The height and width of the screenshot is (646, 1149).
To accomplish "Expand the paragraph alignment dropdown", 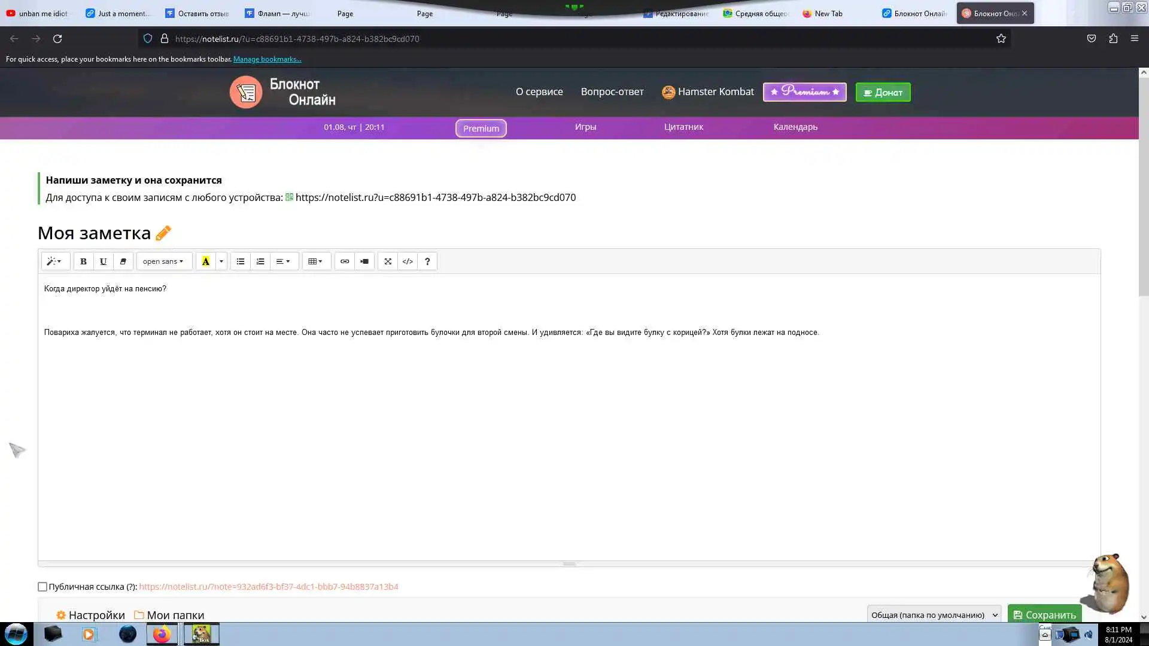I will point(284,261).
